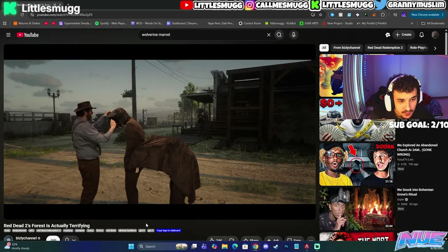Select the Red Dead Redemption 2 chip
Viewport: 448px width, 252px height.
pyautogui.click(x=385, y=48)
